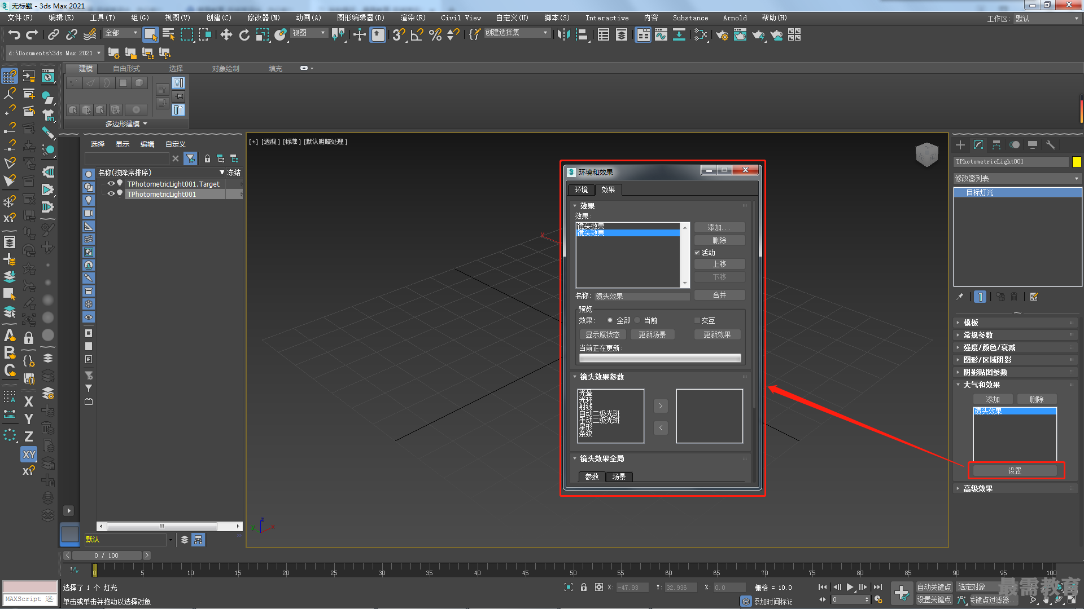Toggle visibility eye of TPhotometricLight001
This screenshot has height=609, width=1084.
111,194
